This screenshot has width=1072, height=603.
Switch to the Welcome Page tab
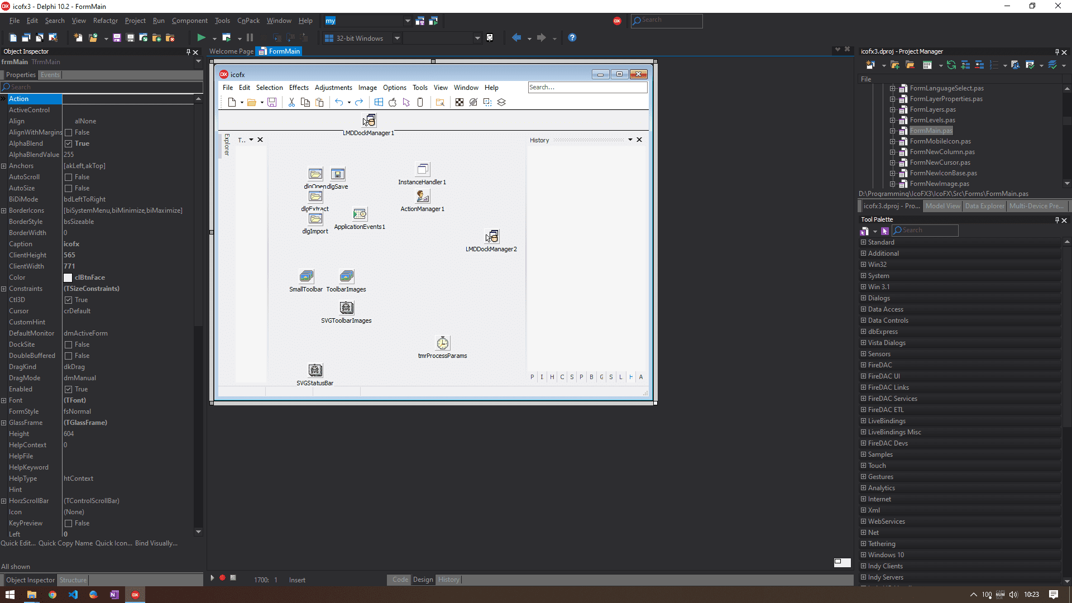[x=231, y=51]
